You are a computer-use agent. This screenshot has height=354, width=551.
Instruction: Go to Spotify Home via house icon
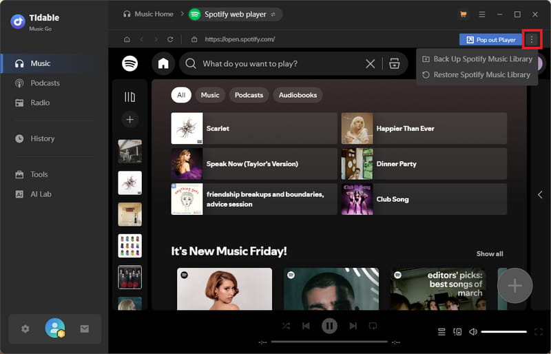163,63
